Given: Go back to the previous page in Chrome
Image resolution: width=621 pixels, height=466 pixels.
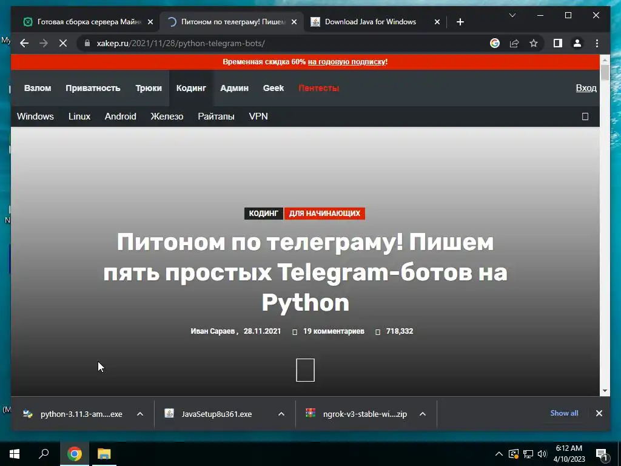Looking at the screenshot, I should (x=24, y=43).
